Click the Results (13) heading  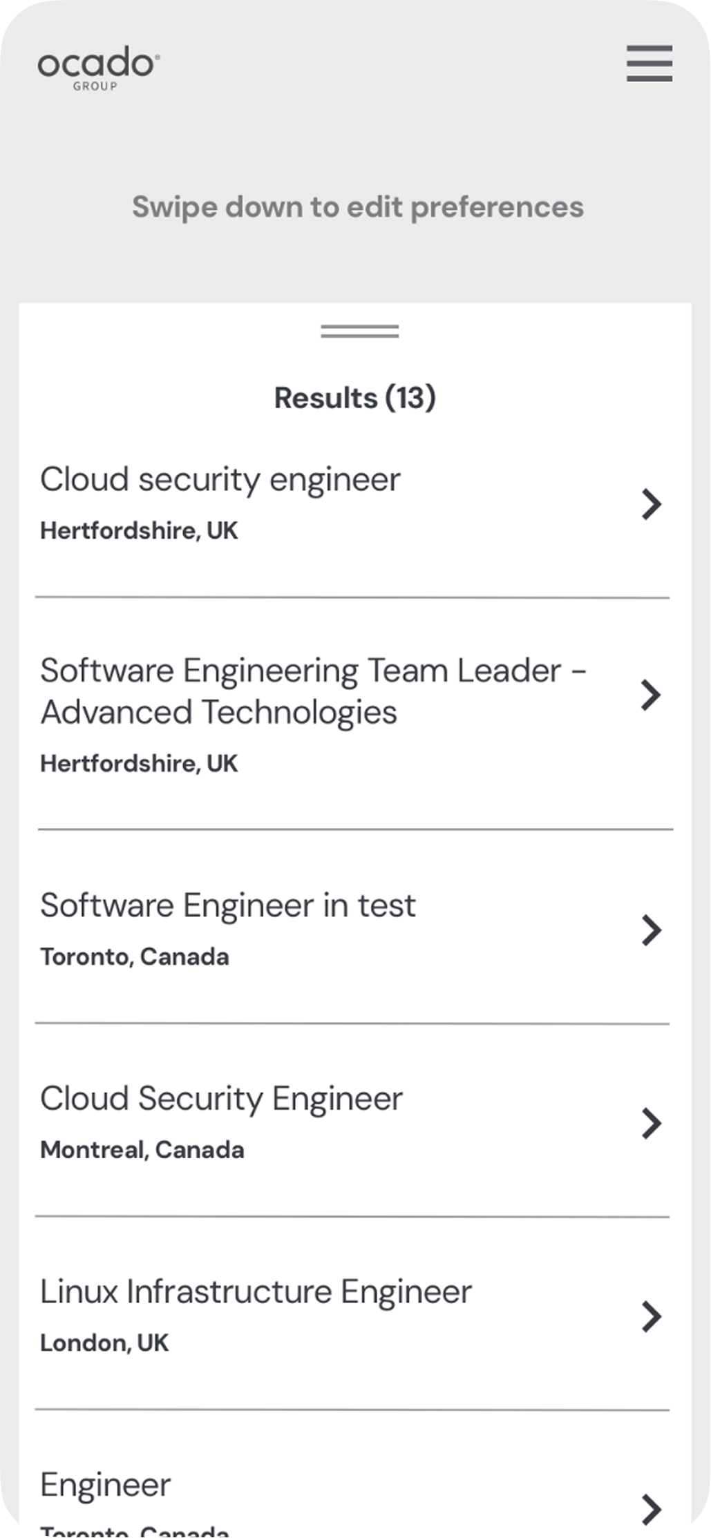click(354, 398)
